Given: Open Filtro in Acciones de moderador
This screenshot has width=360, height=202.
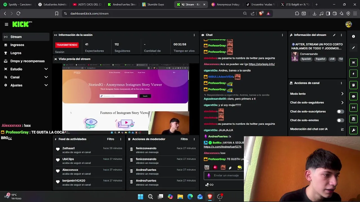Looking at the screenshot, I should (184, 139).
